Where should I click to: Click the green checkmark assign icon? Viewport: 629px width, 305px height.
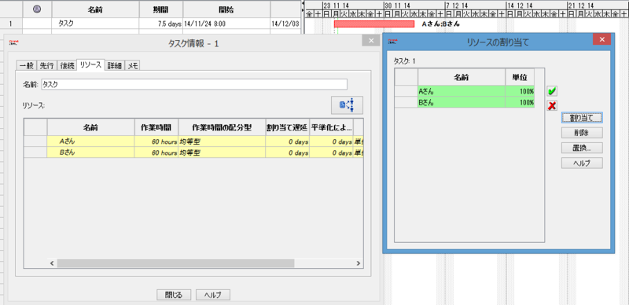[552, 91]
